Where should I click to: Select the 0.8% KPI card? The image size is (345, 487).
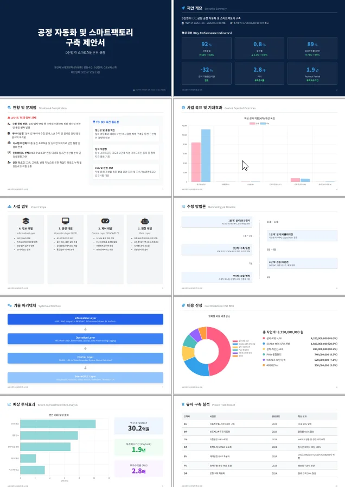pos(259,48)
